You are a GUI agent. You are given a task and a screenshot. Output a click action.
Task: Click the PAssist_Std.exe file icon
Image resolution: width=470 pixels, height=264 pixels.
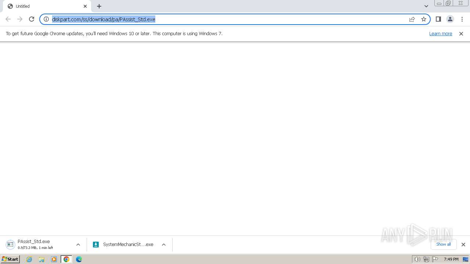[x=10, y=245]
